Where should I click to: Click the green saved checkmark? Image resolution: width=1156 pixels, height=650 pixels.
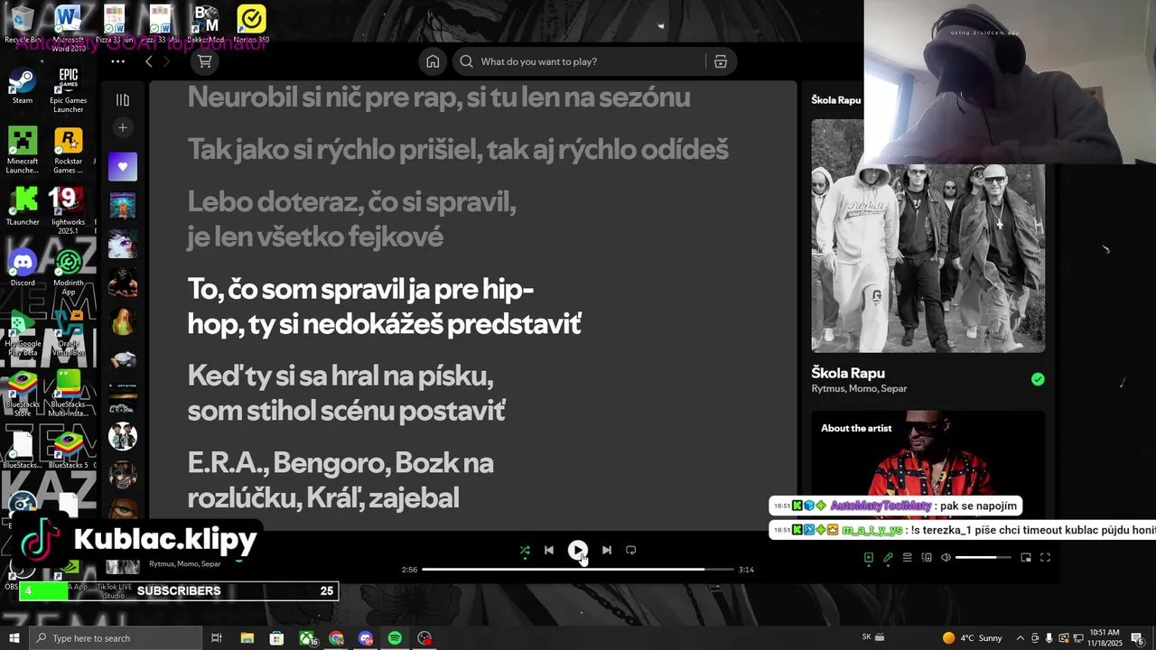click(x=1038, y=379)
